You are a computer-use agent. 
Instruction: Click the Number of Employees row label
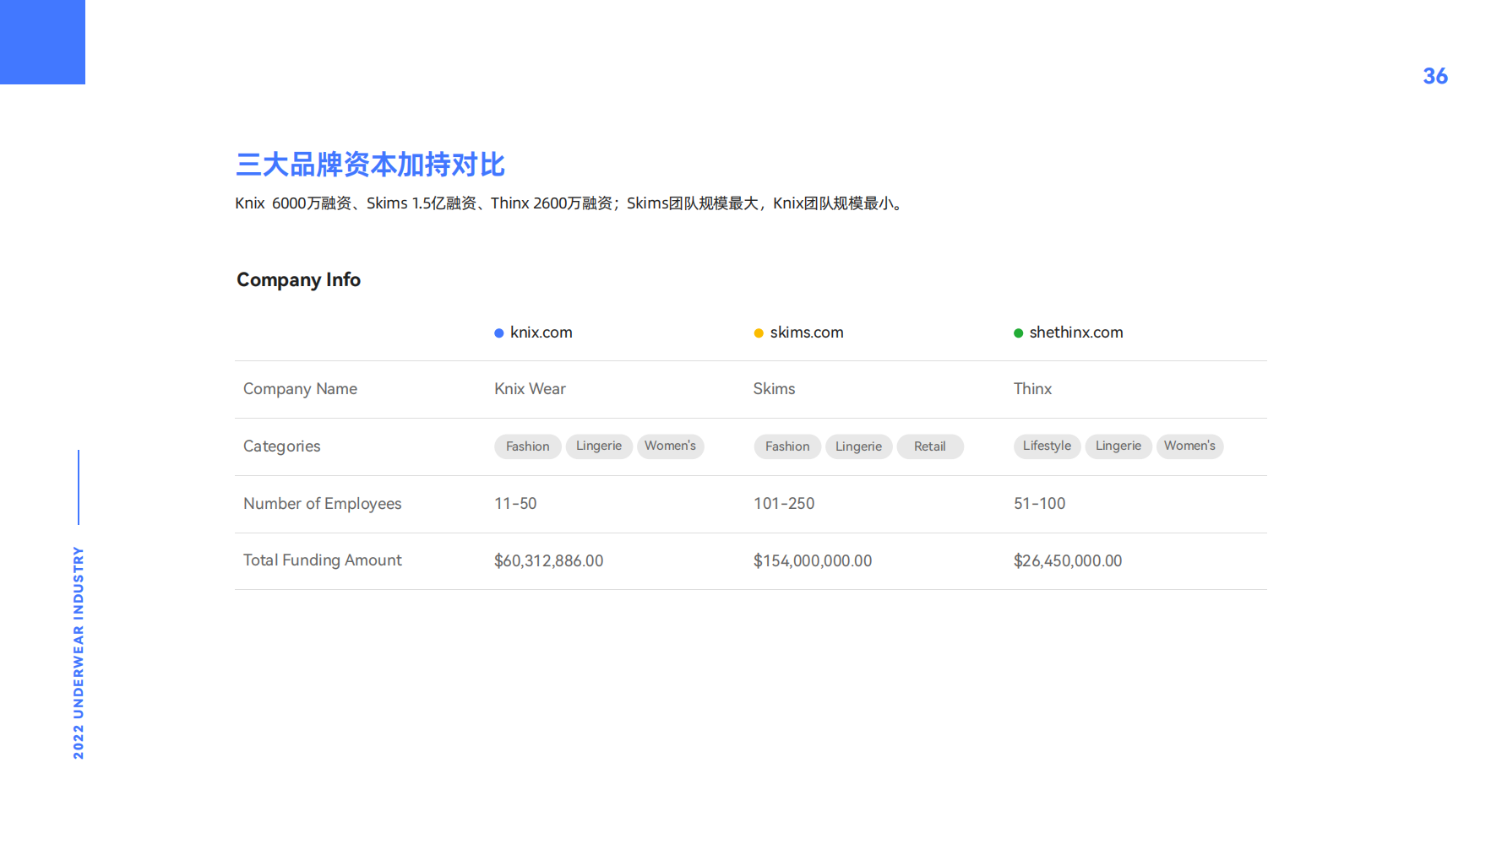pos(323,504)
